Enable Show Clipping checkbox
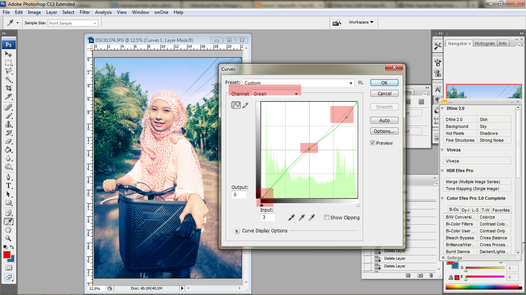The width and height of the screenshot is (526, 295). [327, 217]
